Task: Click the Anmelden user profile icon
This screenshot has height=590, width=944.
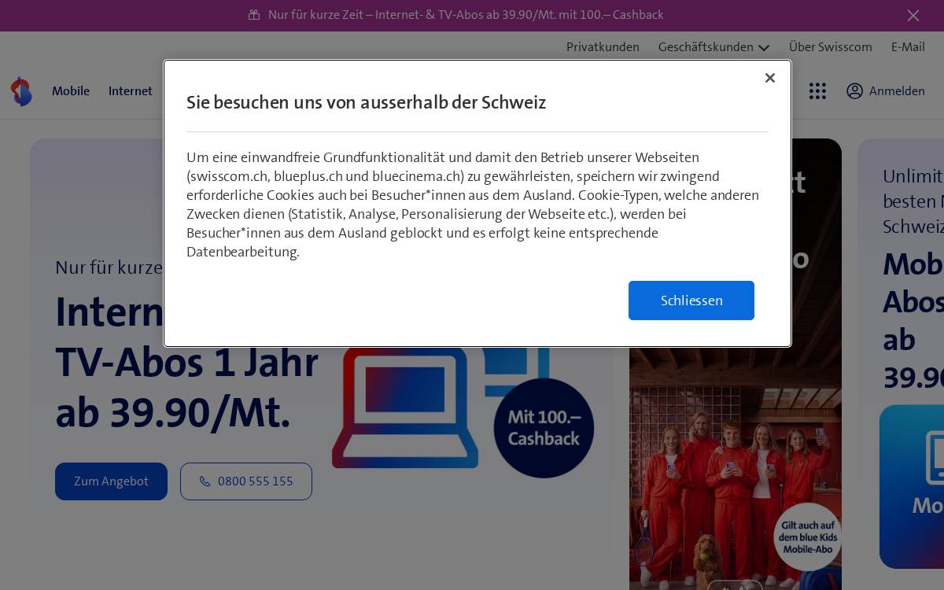Action: tap(855, 91)
